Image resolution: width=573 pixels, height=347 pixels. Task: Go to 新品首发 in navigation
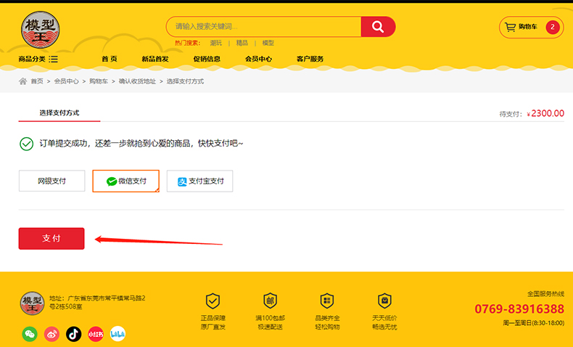(154, 59)
